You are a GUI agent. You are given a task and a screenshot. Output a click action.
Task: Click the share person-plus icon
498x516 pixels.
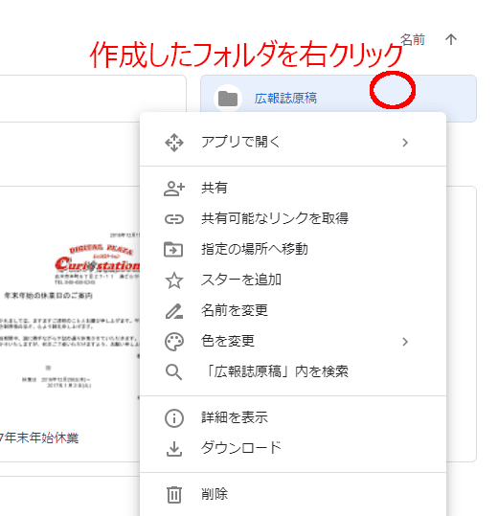tap(174, 189)
